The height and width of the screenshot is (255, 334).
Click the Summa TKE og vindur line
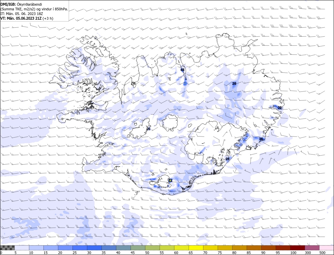[x=34, y=9]
